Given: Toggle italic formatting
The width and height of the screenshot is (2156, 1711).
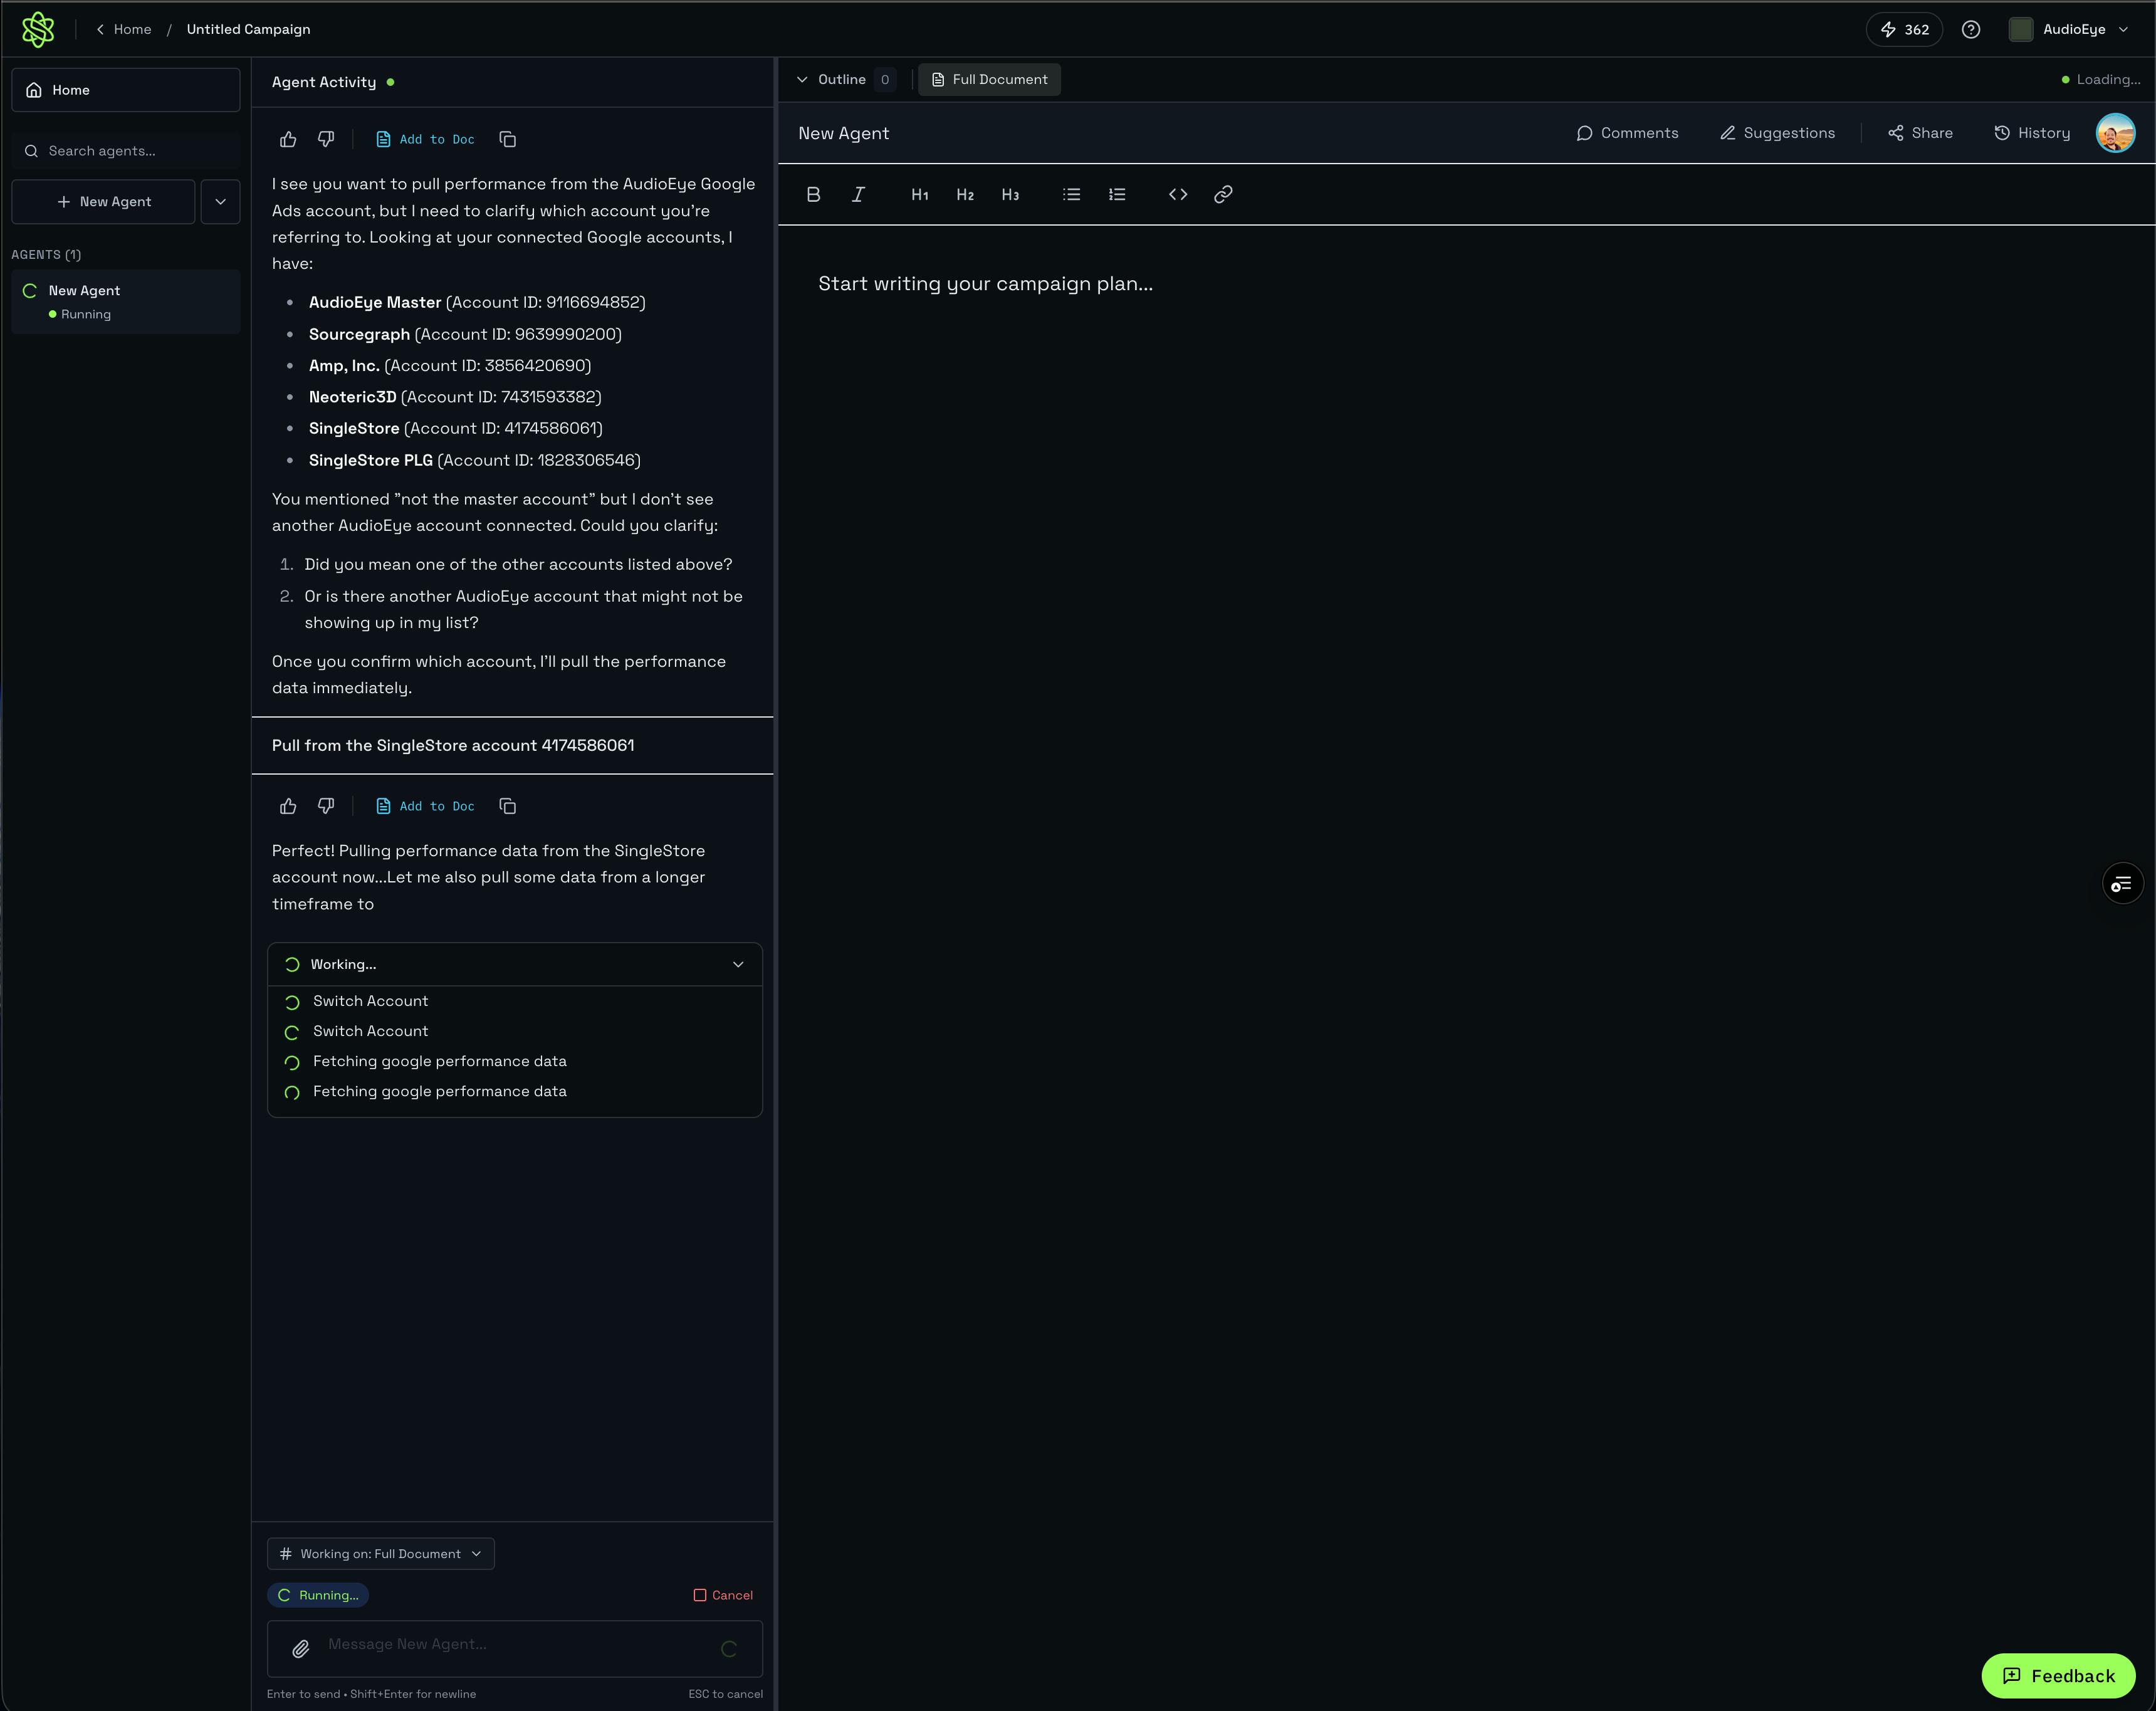Looking at the screenshot, I should (858, 195).
